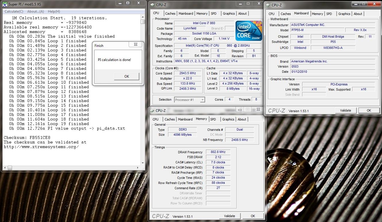Image resolution: width=382 pixels, height=222 pixels.
Task: Minimize the Super PI window
Action: coord(120,3)
